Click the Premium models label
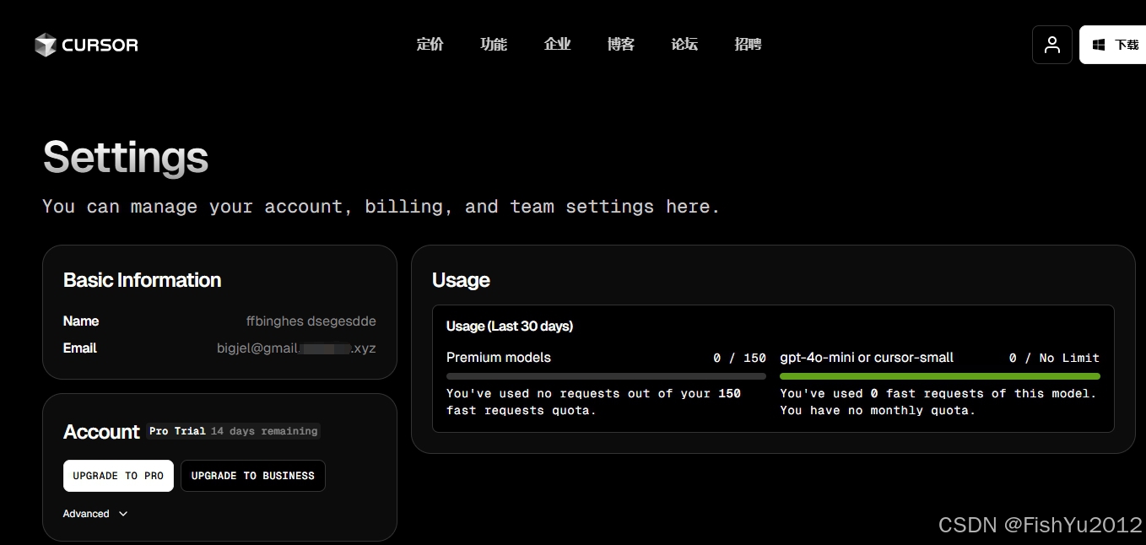The width and height of the screenshot is (1146, 545). (x=499, y=358)
